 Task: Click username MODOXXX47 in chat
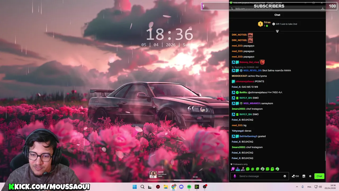(x=239, y=76)
